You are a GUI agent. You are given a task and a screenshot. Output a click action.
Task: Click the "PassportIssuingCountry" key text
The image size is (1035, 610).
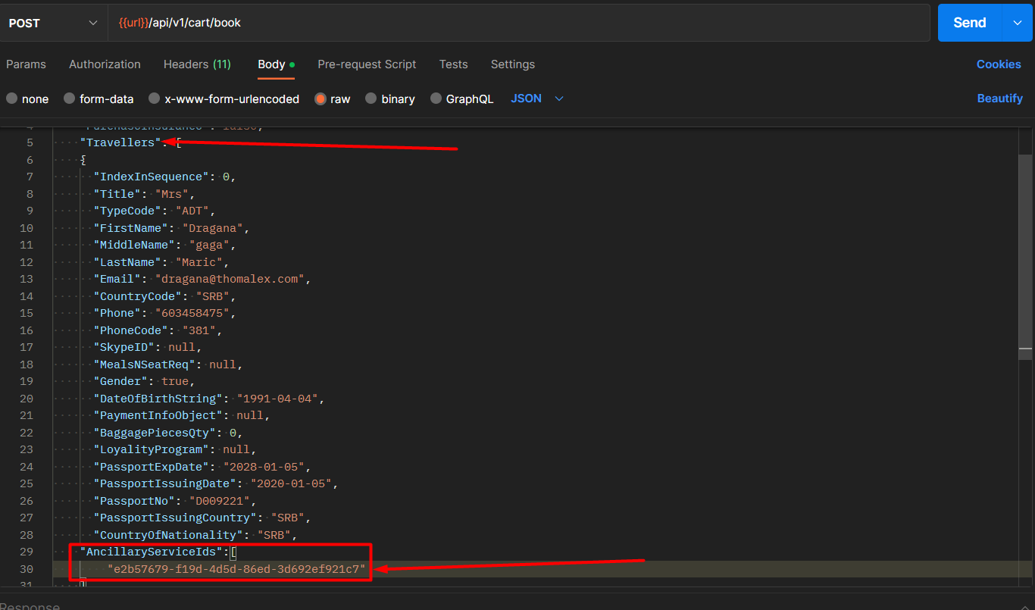pyautogui.click(x=176, y=518)
